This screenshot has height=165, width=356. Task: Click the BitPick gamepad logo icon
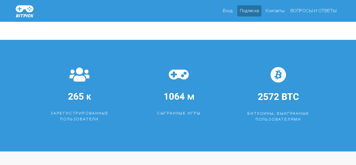coord(24,9)
